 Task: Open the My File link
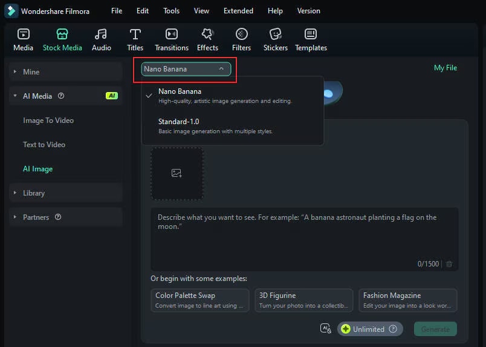(445, 68)
